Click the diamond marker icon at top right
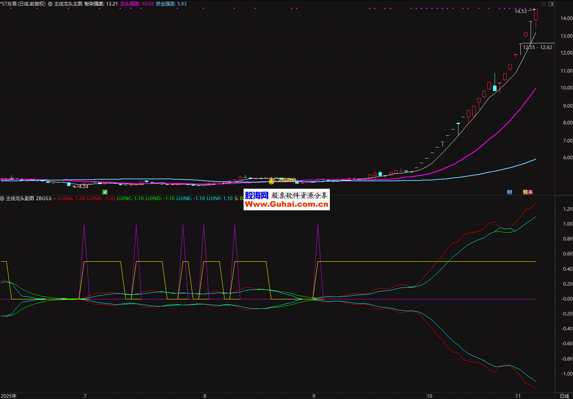The height and width of the screenshot is (399, 573). pos(544,4)
